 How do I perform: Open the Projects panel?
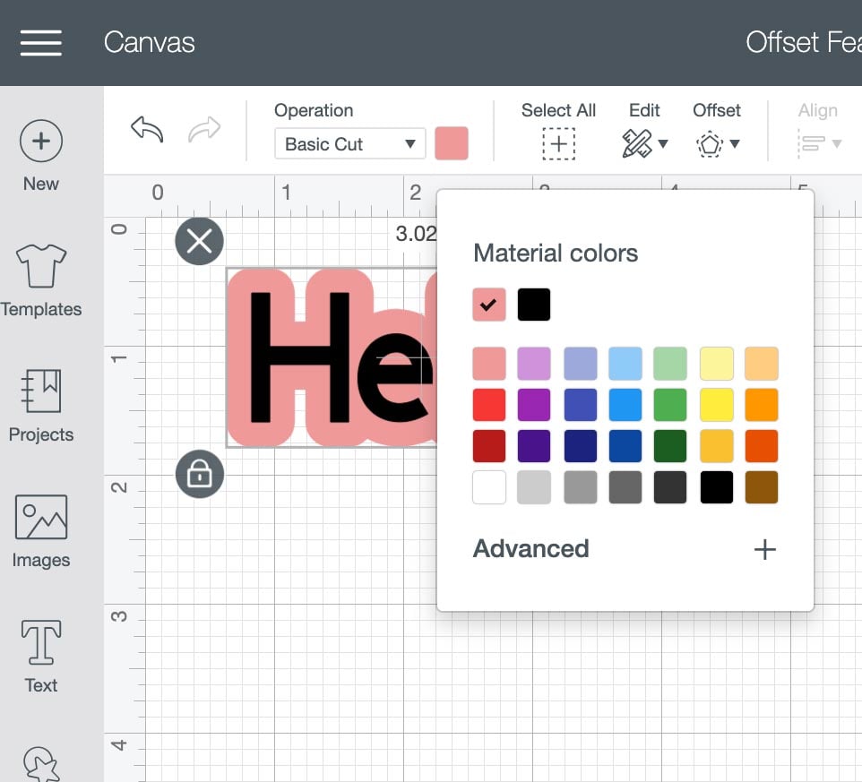point(41,406)
